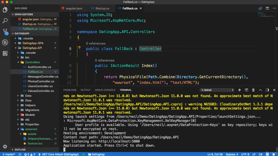
Task: Click the Controller base class in line 6
Action: pyautogui.click(x=150, y=49)
